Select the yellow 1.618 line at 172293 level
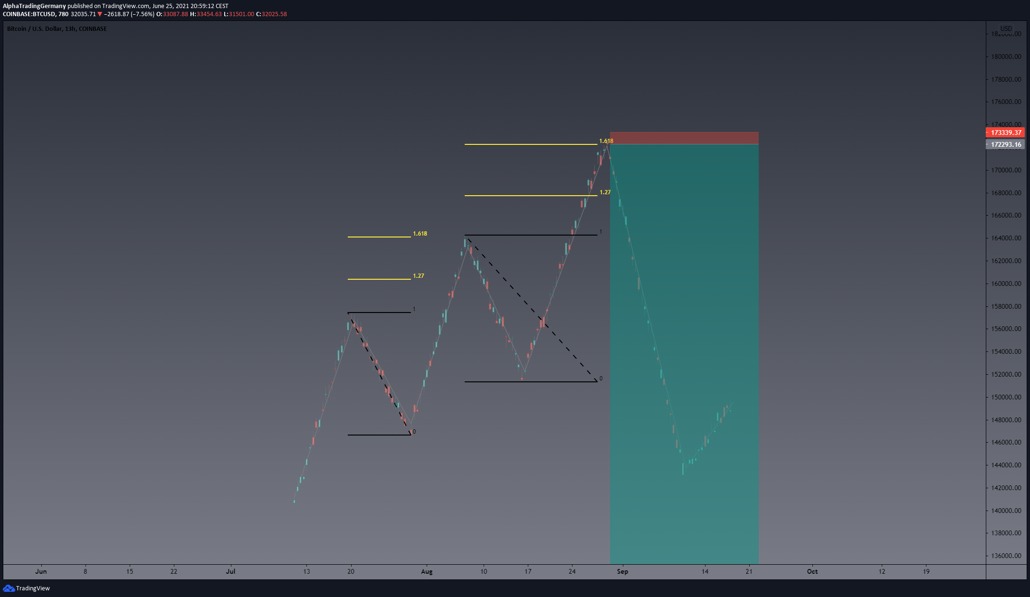 pos(531,144)
